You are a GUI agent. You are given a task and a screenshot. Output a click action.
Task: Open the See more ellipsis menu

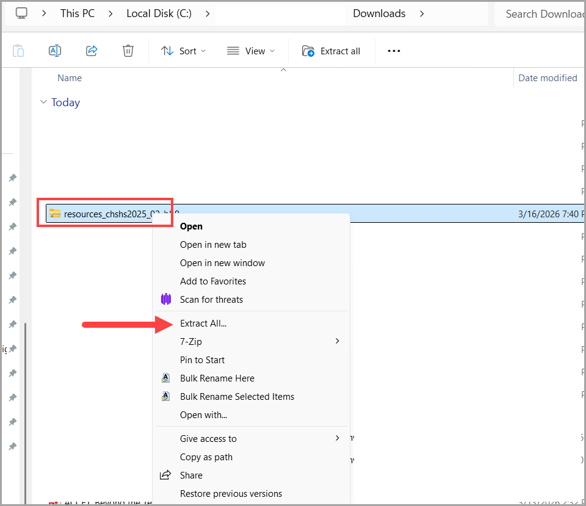(x=394, y=51)
